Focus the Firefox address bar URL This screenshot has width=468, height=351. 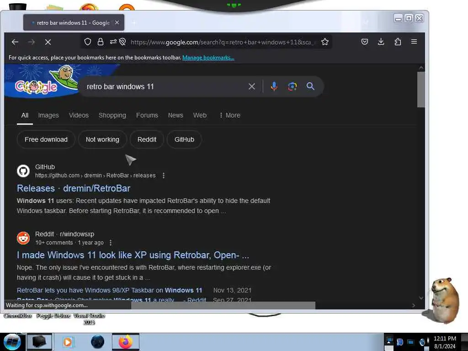click(223, 42)
